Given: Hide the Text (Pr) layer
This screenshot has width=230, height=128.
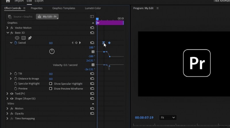Looking at the screenshot, I should click(12, 93).
